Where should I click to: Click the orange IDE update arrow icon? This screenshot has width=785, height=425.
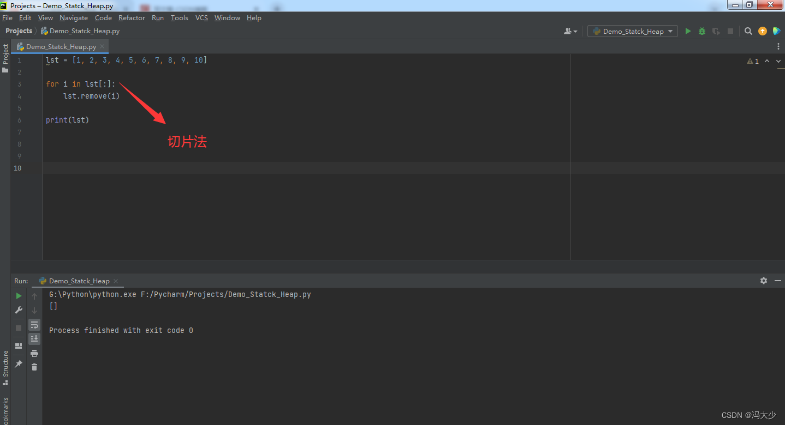pyautogui.click(x=763, y=32)
